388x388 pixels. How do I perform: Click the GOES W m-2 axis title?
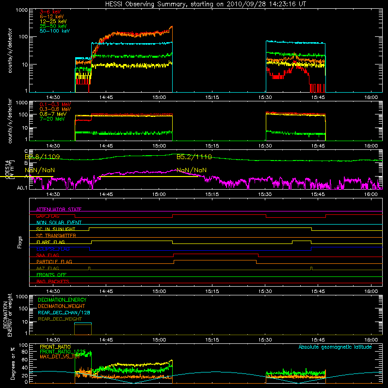coord(10,170)
